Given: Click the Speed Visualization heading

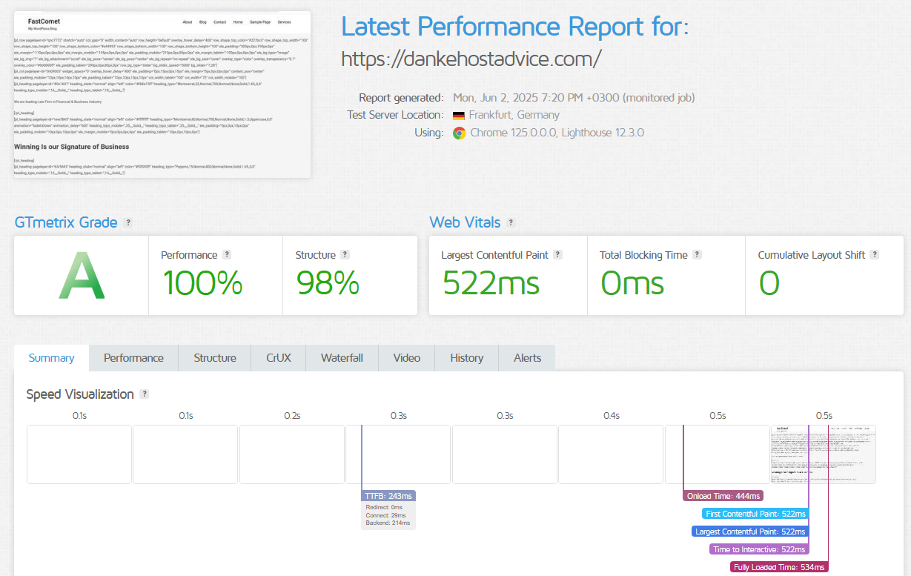Looking at the screenshot, I should point(80,394).
